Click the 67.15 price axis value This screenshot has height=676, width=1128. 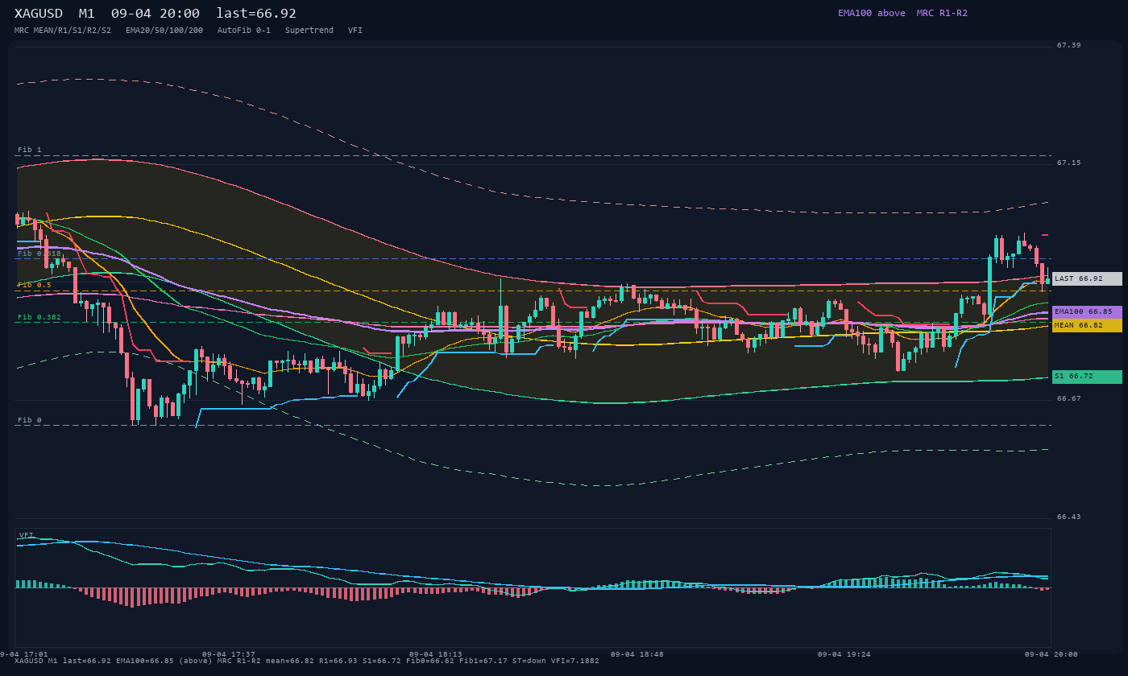click(x=1069, y=163)
